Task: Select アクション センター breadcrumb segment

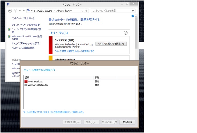Action: (x=64, y=11)
